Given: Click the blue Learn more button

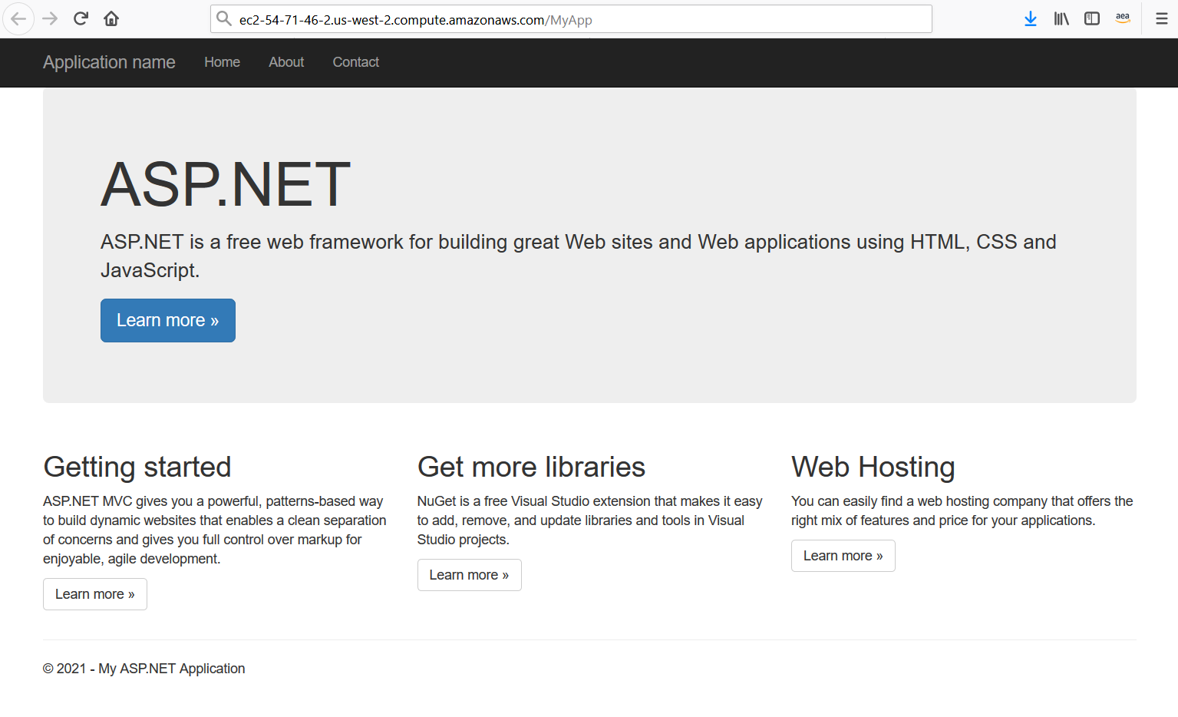Looking at the screenshot, I should click(x=168, y=320).
